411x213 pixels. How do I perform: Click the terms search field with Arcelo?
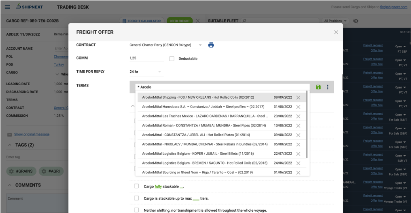pyautogui.click(x=222, y=87)
